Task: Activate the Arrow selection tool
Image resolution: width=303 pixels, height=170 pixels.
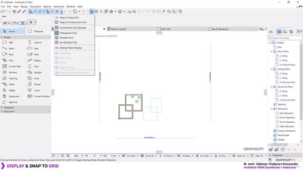Action: [13, 31]
